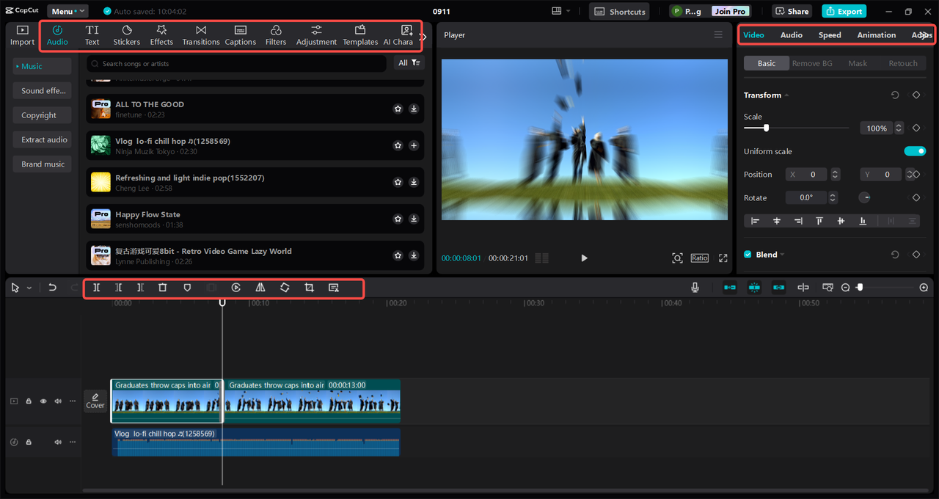Click the timeline zoom slider

[x=883, y=288]
